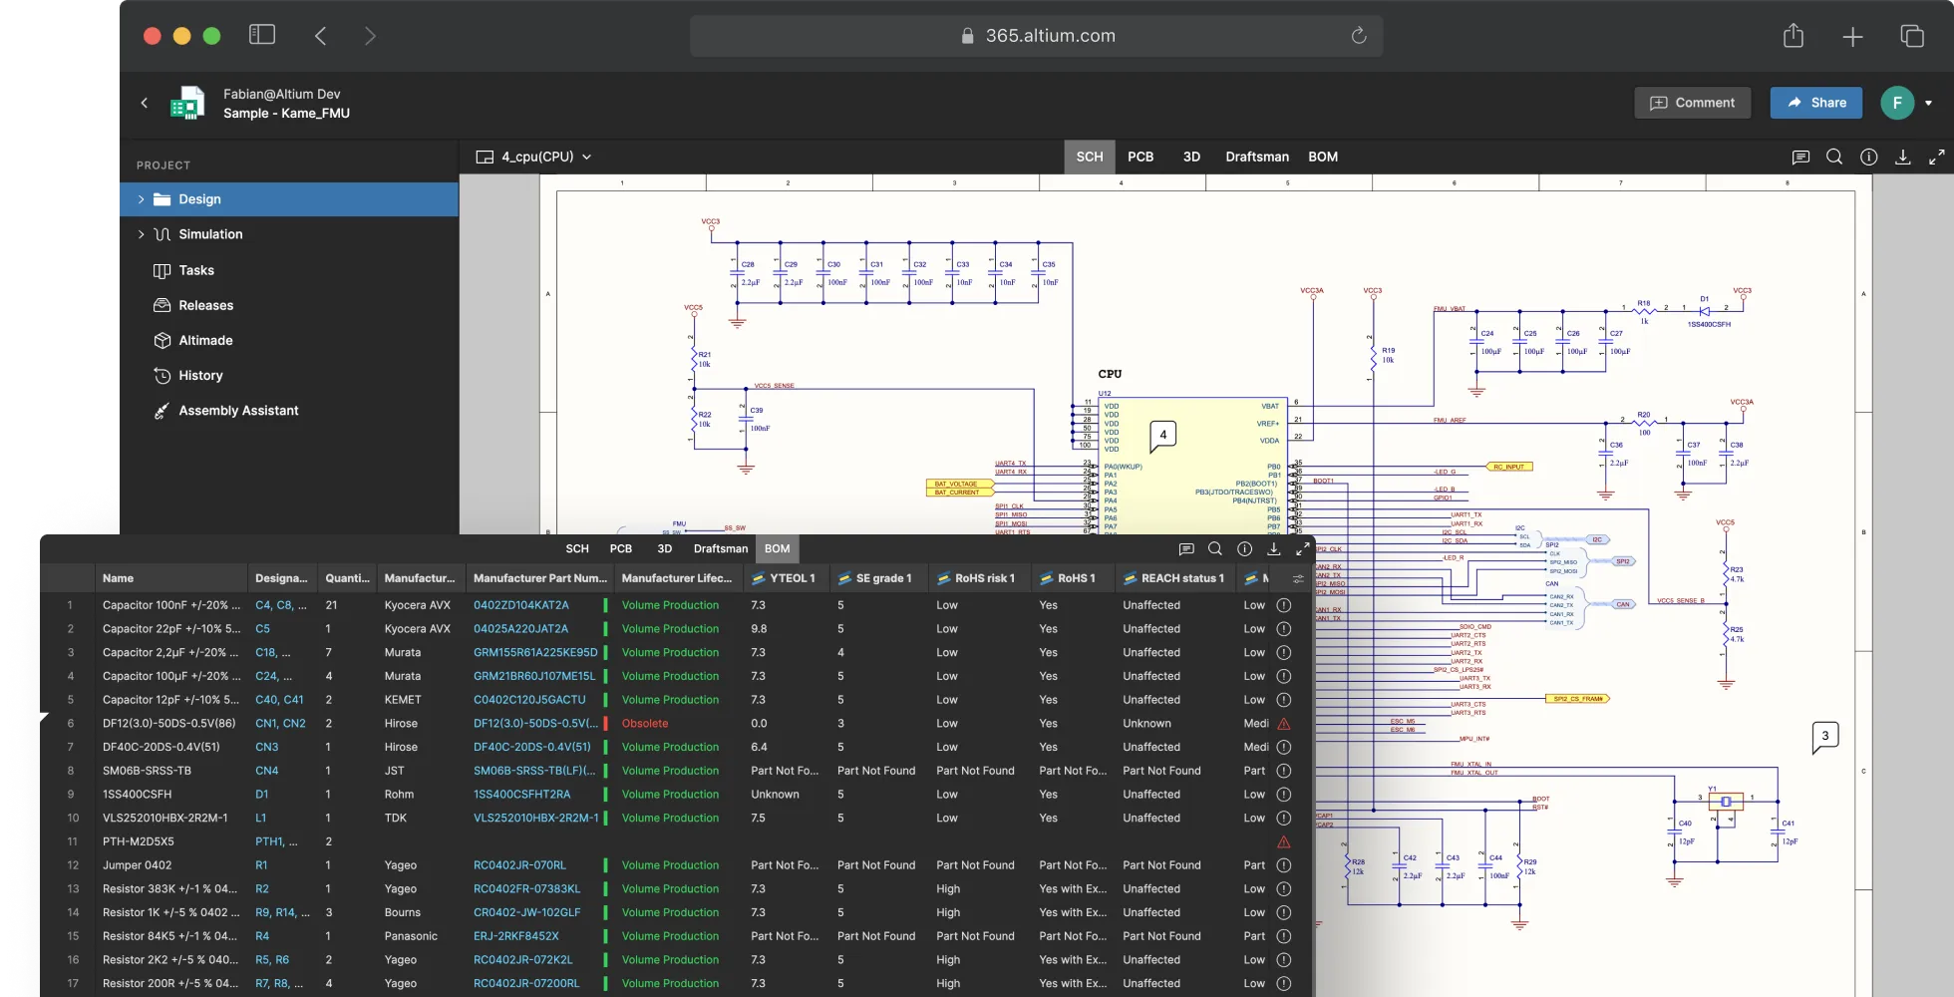Open the comments panel icon in schematic toolbar
Screen dimensions: 1954x997
click(1800, 157)
